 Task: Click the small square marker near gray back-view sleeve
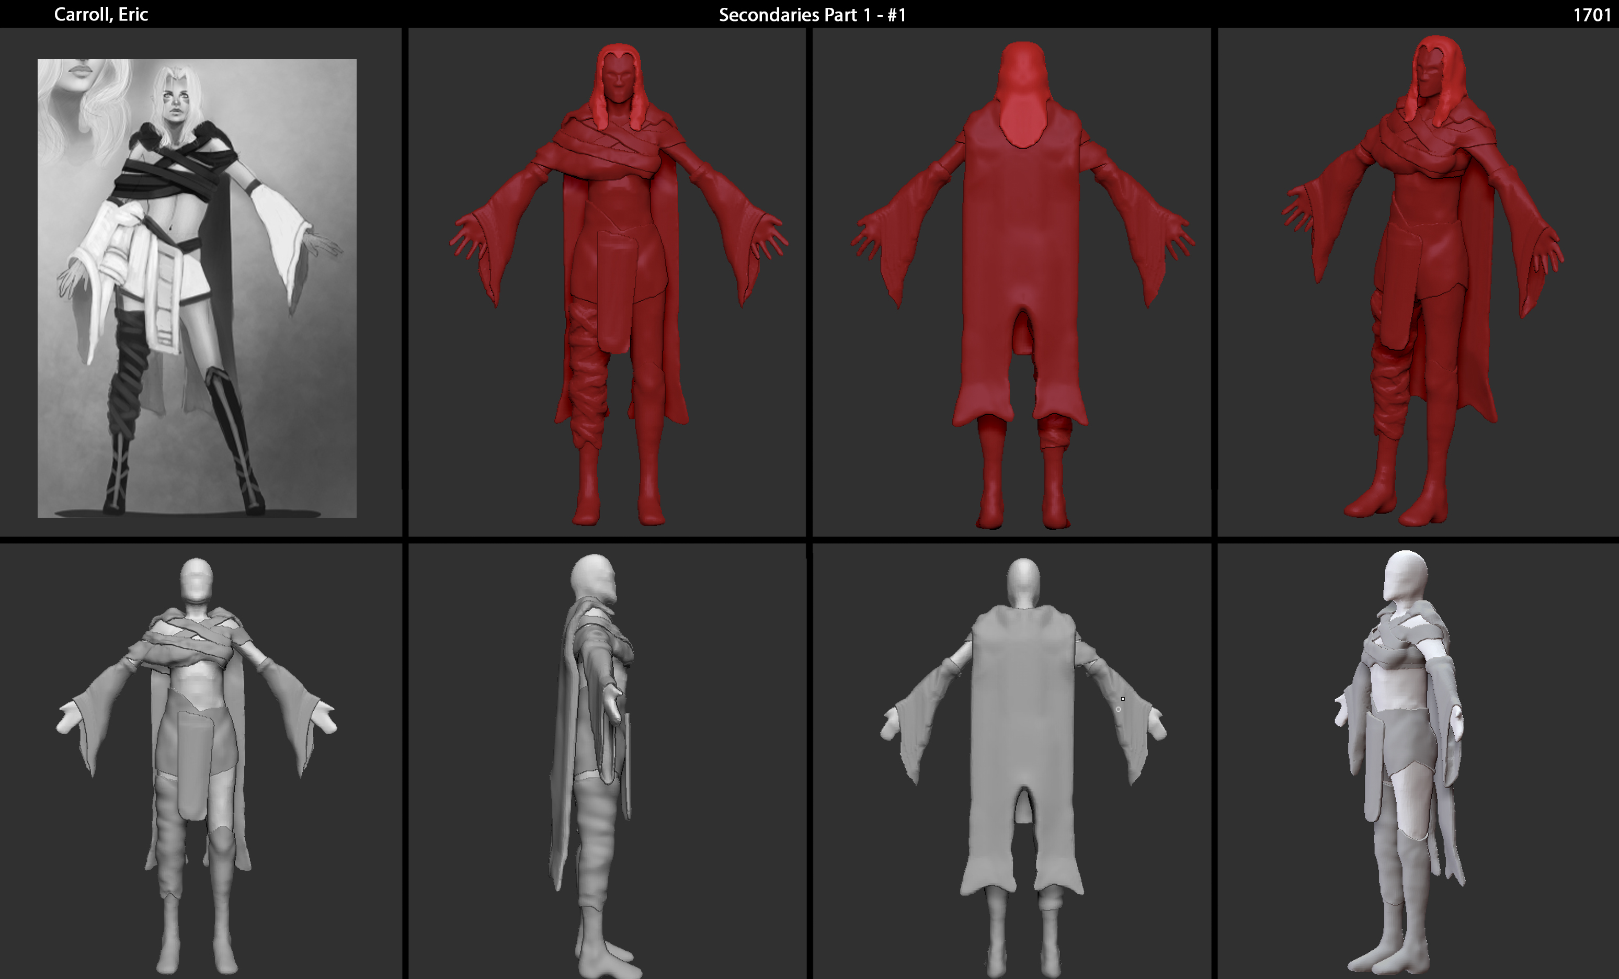pyautogui.click(x=1122, y=699)
